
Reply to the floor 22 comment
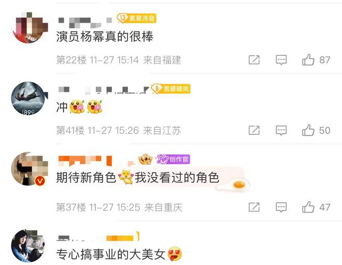[281, 60]
